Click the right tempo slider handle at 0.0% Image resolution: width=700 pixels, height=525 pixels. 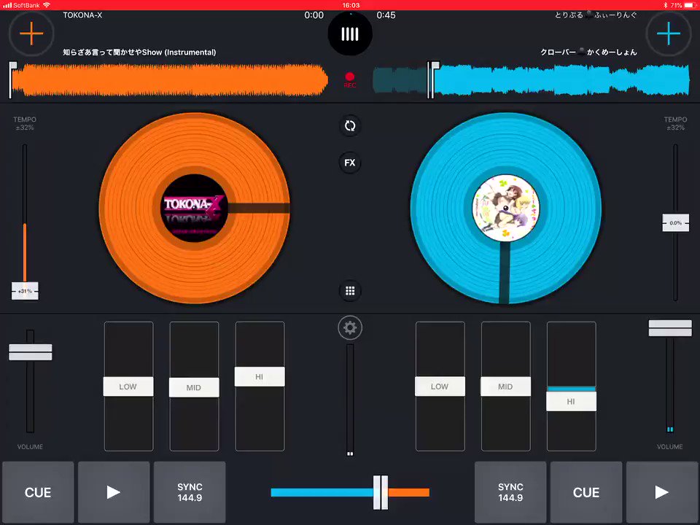tap(675, 223)
